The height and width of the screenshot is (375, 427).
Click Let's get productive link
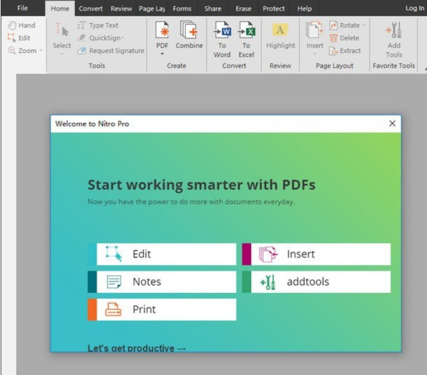coord(137,348)
